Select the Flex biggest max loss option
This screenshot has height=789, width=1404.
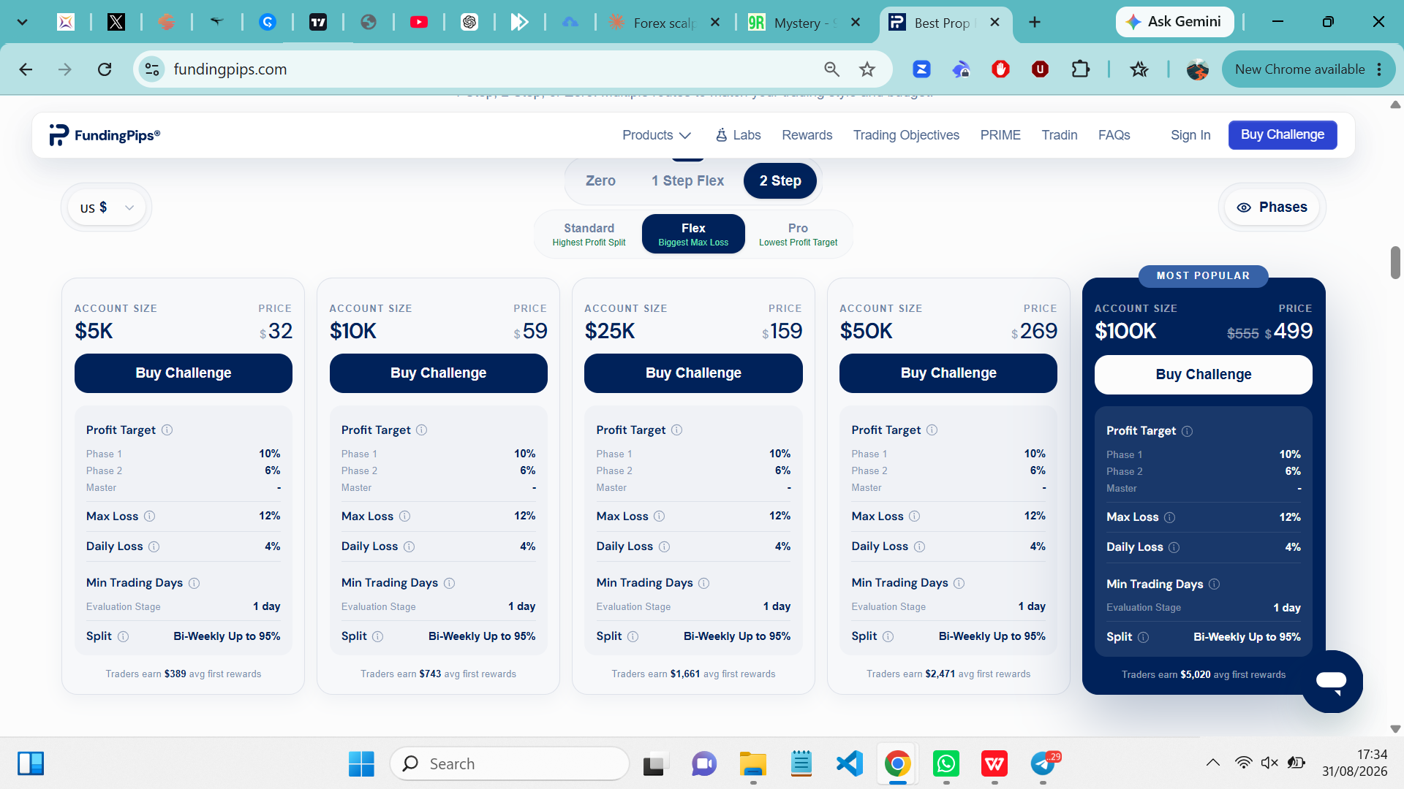tap(693, 234)
